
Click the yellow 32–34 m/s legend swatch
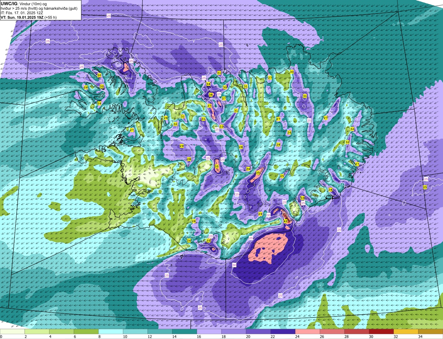click(x=406, y=332)
